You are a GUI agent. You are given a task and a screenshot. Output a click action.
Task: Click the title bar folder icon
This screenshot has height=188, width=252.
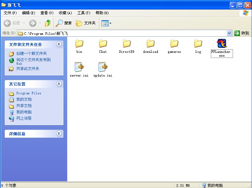coord(3,5)
